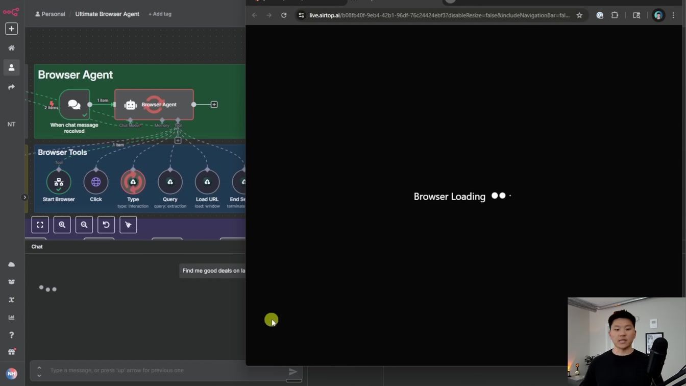Open the browser profile avatar

tap(658, 15)
